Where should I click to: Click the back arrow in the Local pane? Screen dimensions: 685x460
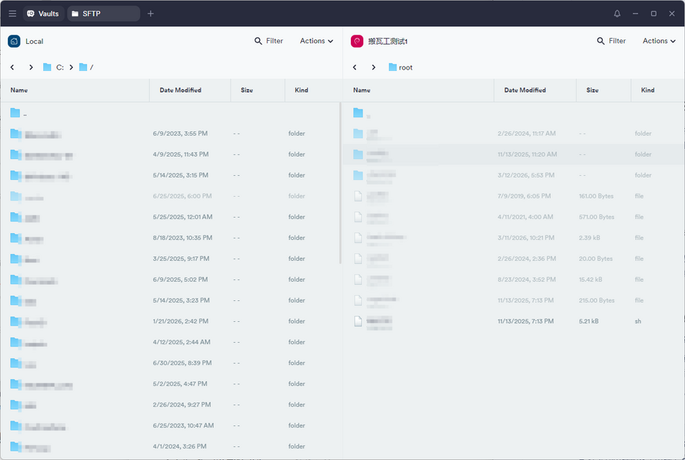(12, 67)
